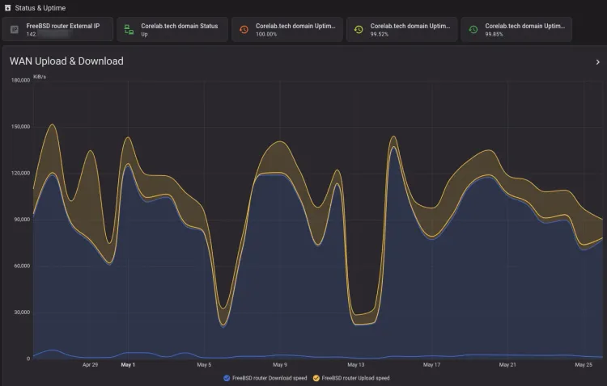
Task: Click the green history icon beside 99.85%
Action: [473, 29]
